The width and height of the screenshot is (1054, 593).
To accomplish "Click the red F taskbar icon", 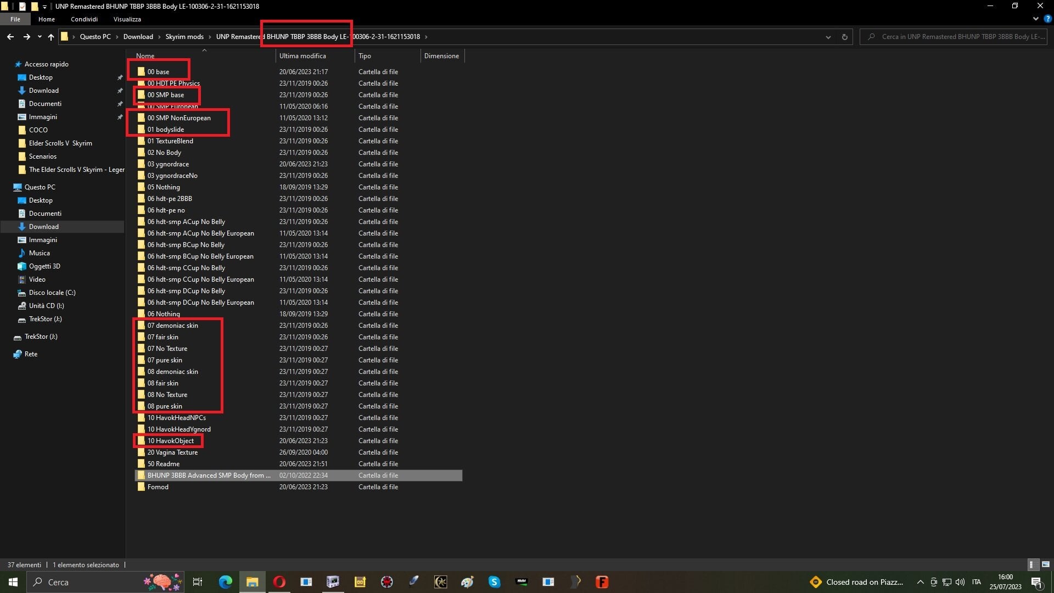I will click(602, 582).
